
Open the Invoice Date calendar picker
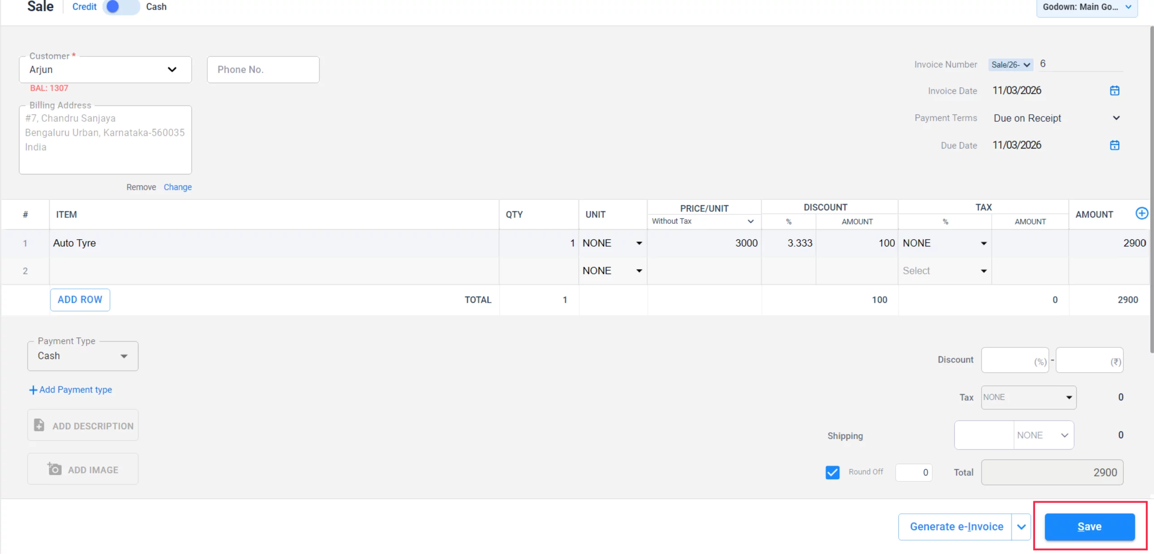click(x=1114, y=91)
